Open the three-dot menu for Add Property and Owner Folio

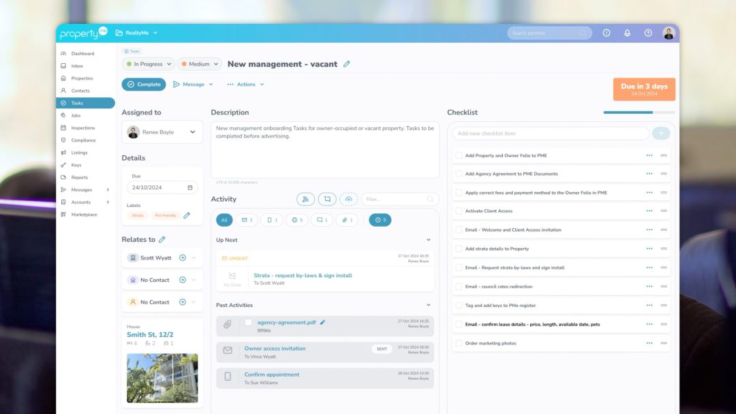(649, 156)
